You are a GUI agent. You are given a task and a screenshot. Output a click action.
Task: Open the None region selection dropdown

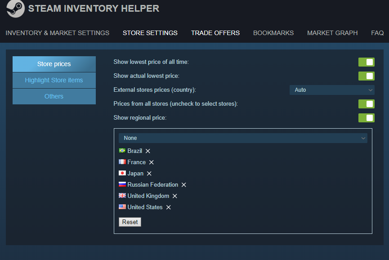pos(243,138)
